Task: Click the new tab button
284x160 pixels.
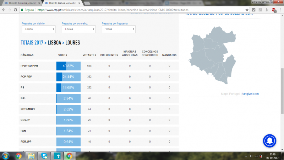Action: pyautogui.click(x=87, y=3)
